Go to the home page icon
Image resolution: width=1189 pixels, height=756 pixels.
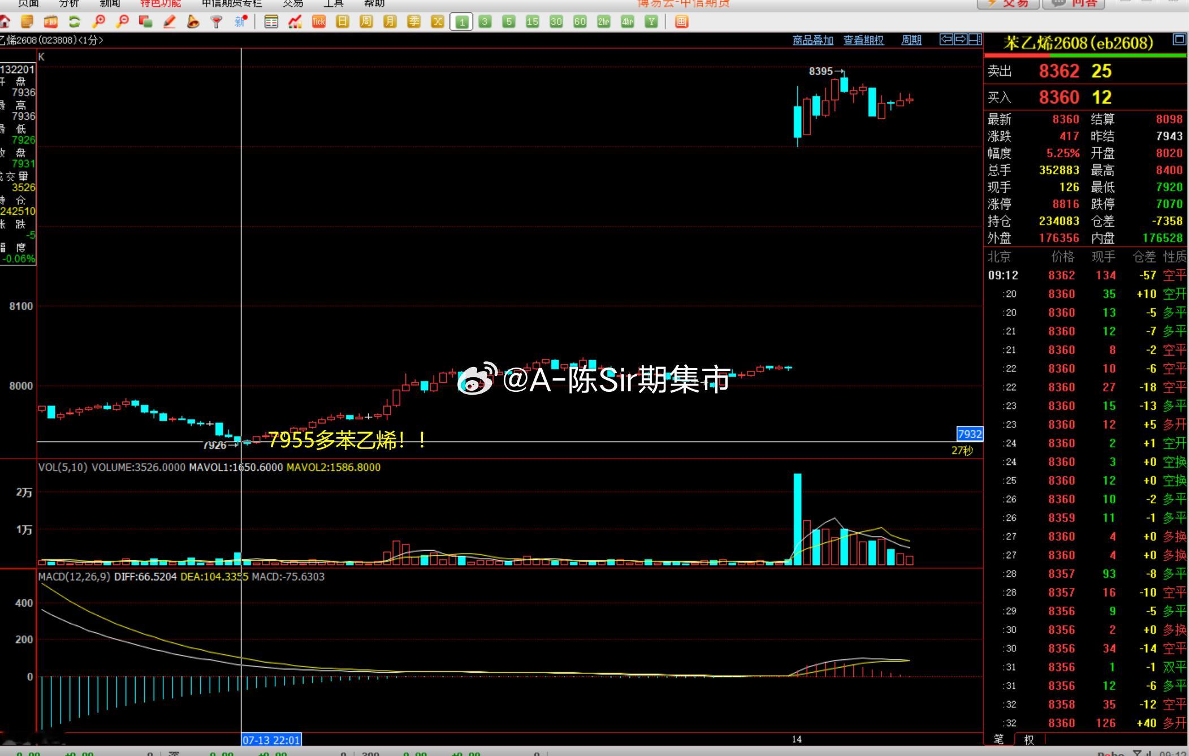(x=5, y=22)
